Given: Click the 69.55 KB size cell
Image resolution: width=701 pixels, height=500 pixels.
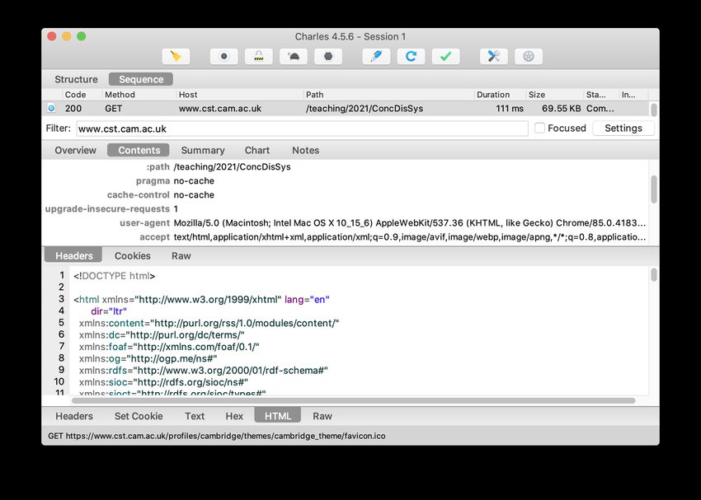Looking at the screenshot, I should pos(561,109).
